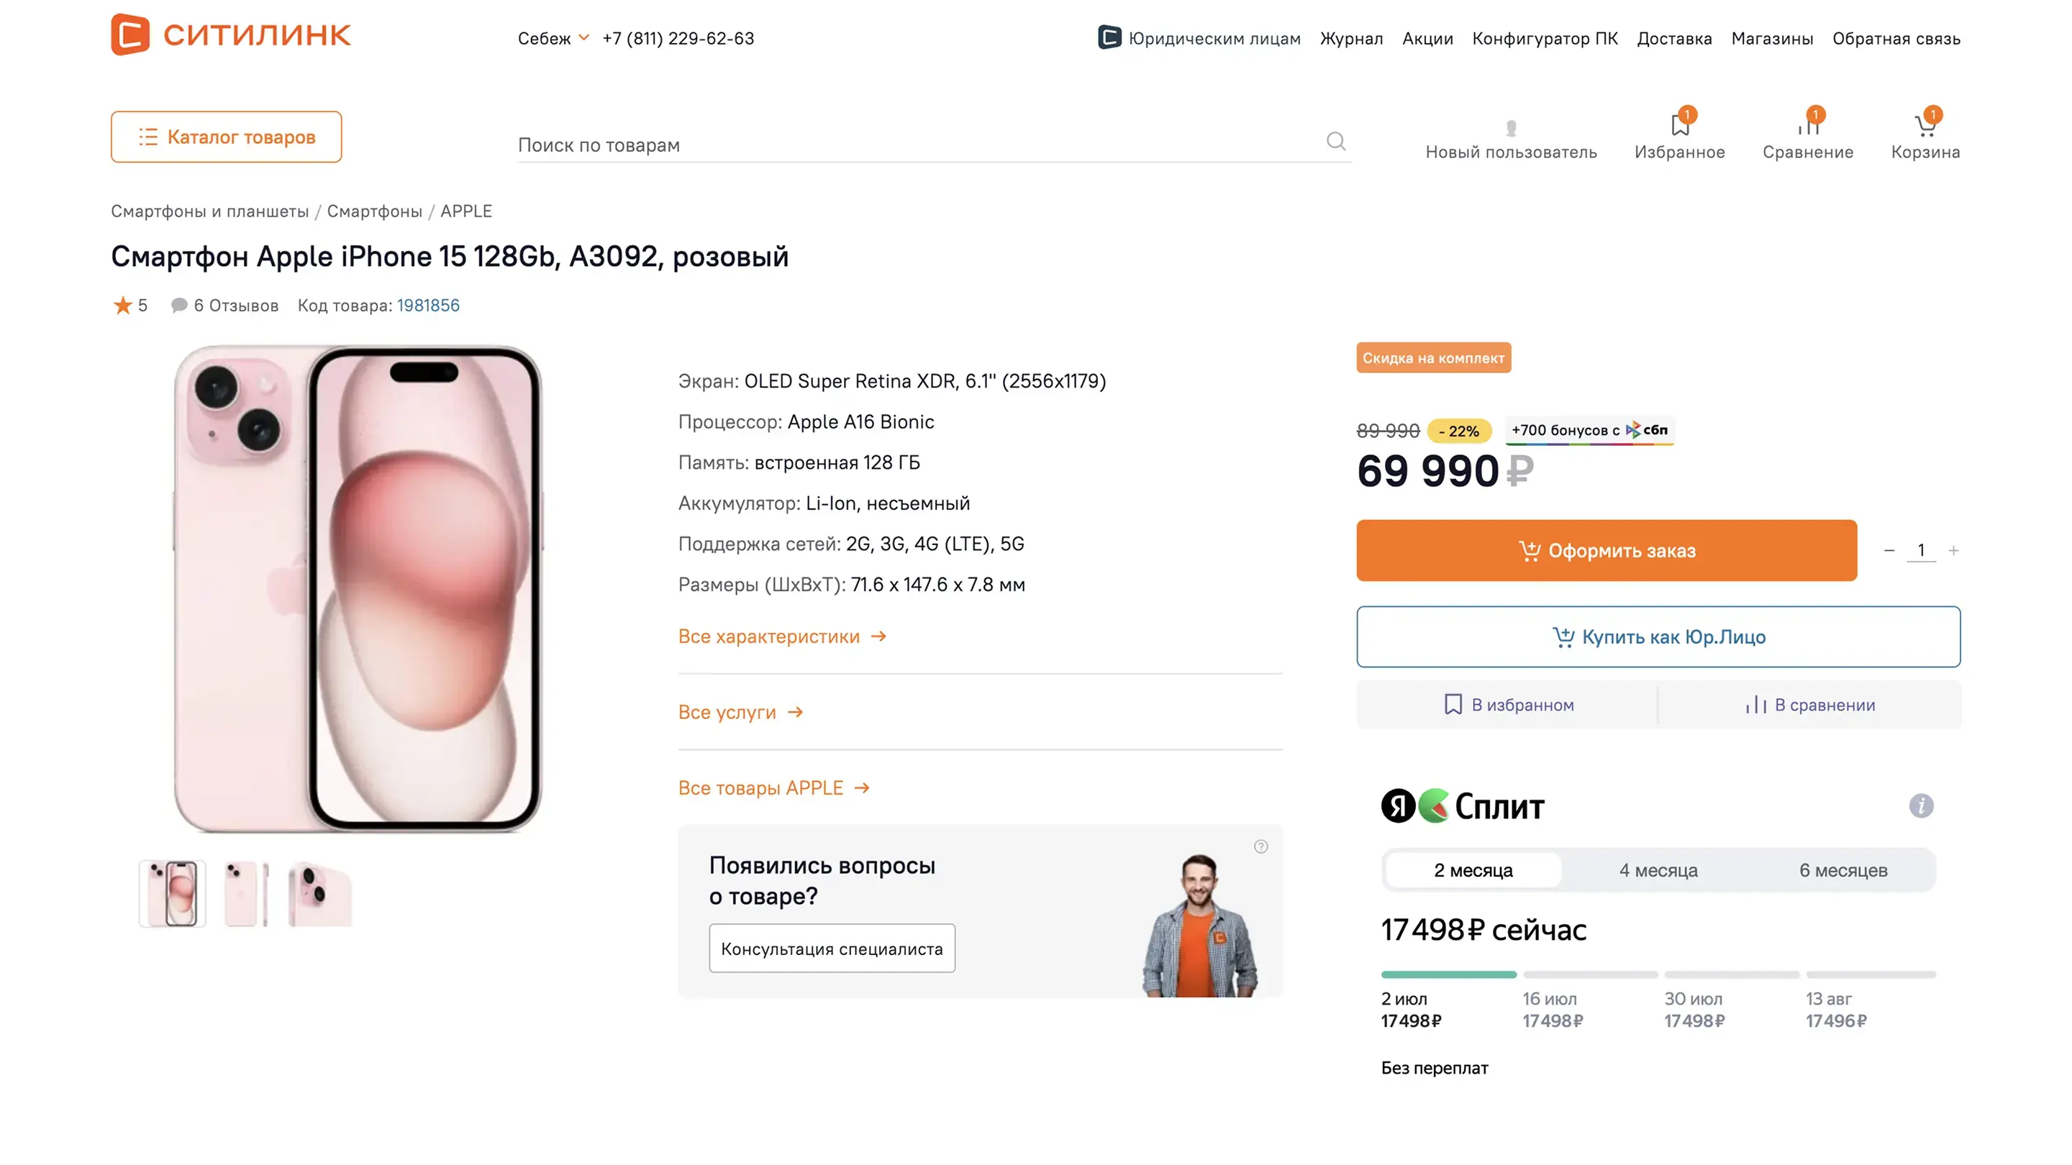Click the question mark on consultation banner
This screenshot has width=2072, height=1165.
click(x=1260, y=846)
